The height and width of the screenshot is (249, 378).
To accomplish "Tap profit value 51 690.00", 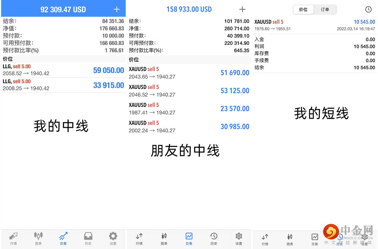I will coord(235,73).
